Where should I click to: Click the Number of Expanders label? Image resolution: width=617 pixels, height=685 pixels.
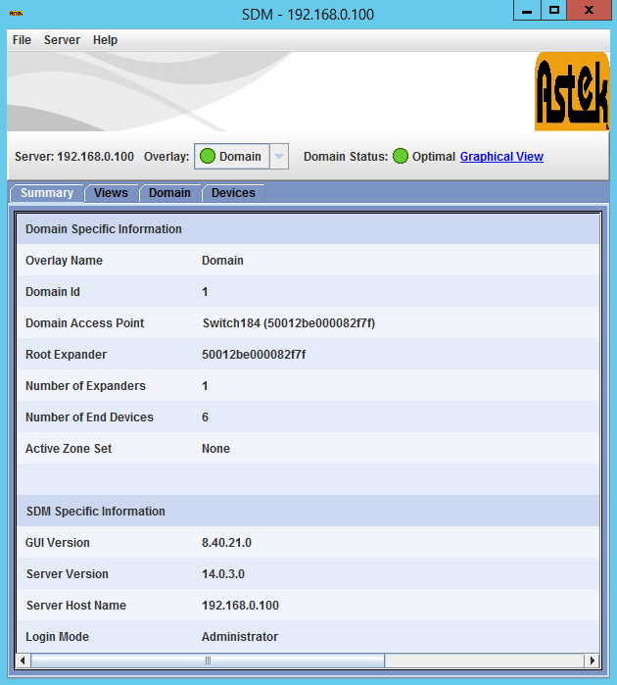point(85,386)
